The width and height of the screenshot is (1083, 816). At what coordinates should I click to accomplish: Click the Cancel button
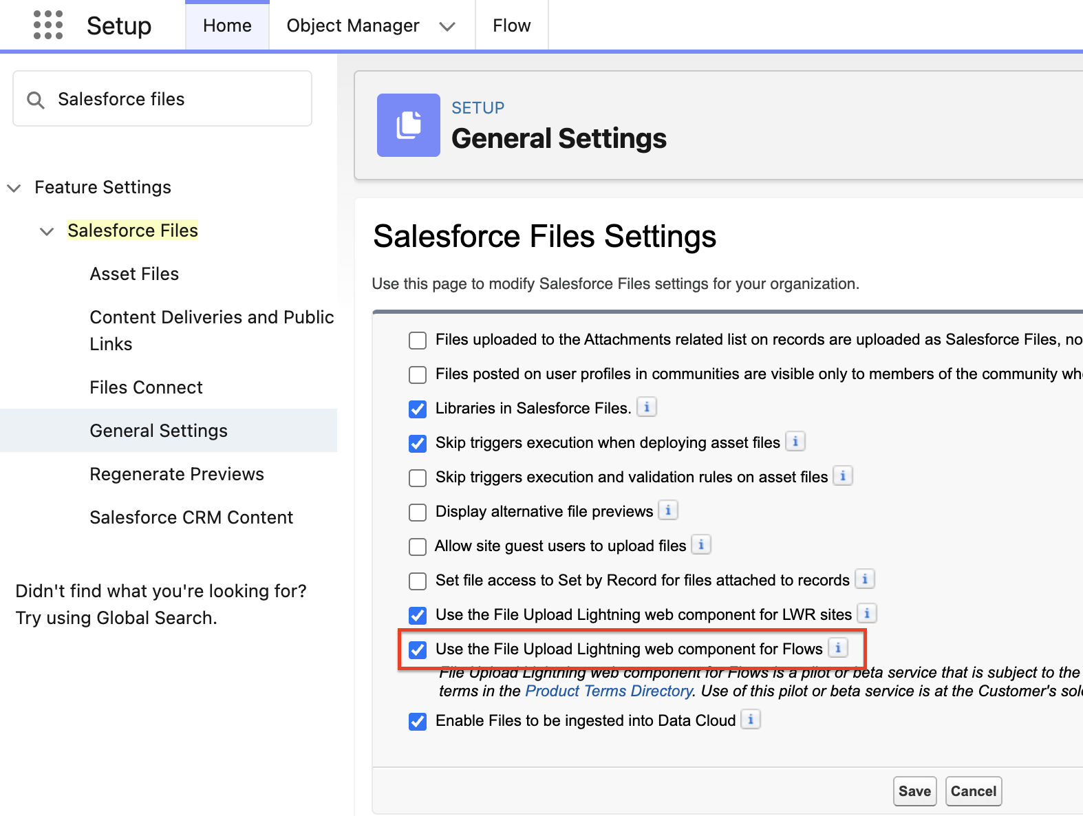(974, 791)
